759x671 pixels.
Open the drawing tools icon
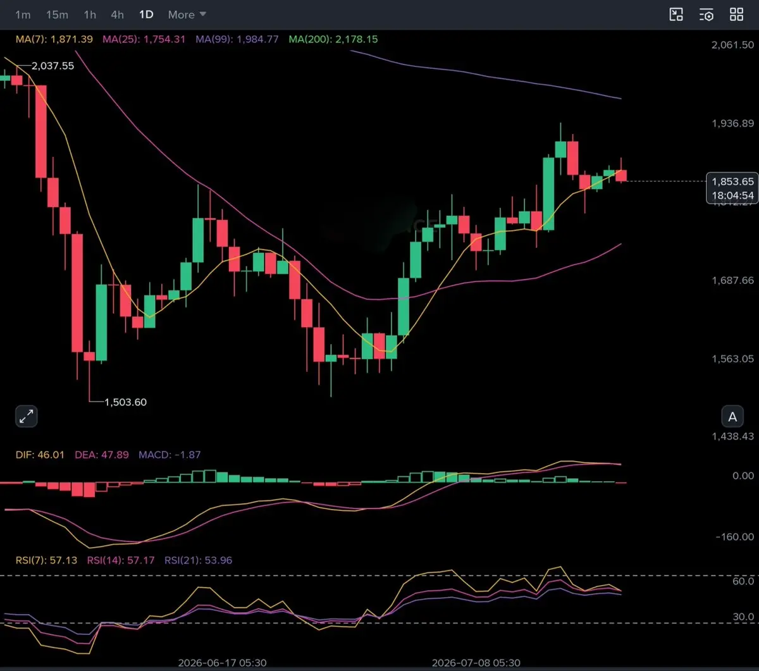[x=676, y=15]
